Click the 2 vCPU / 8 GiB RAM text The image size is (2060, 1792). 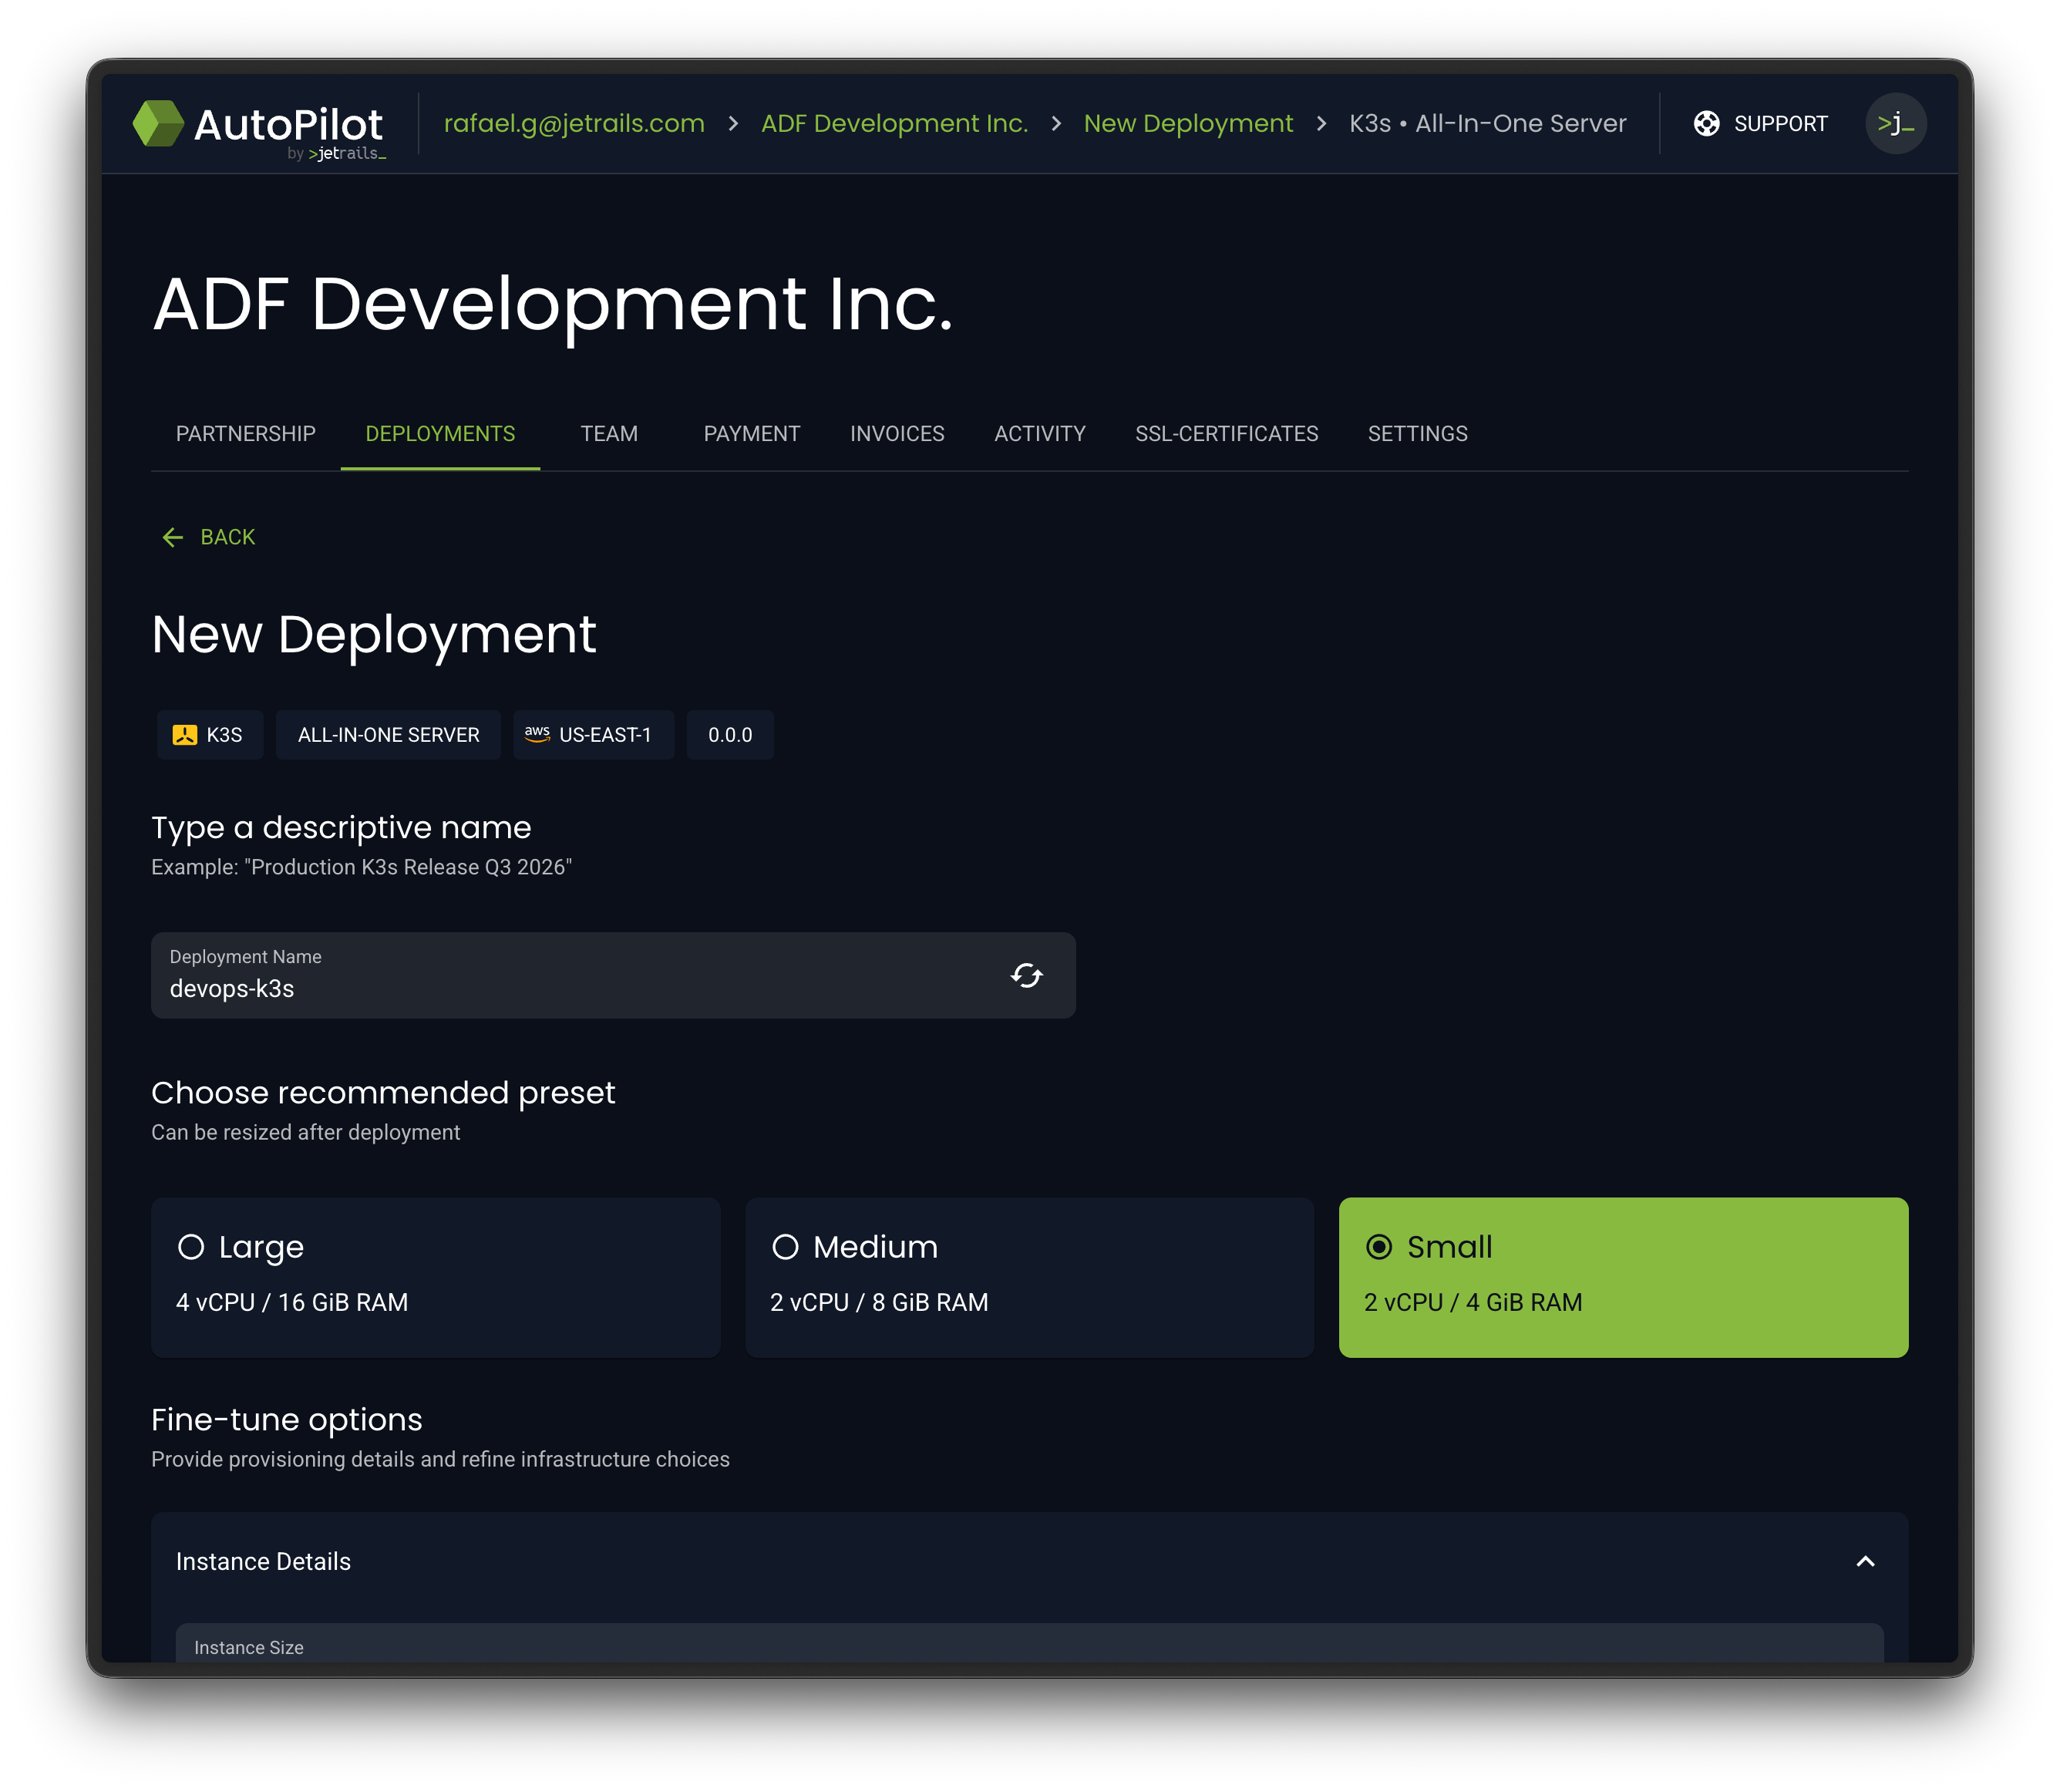(879, 1302)
